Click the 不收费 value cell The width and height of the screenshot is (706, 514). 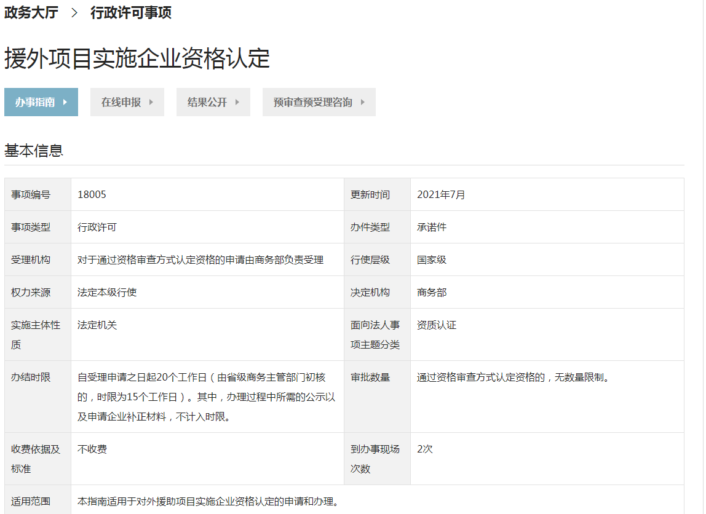92,449
